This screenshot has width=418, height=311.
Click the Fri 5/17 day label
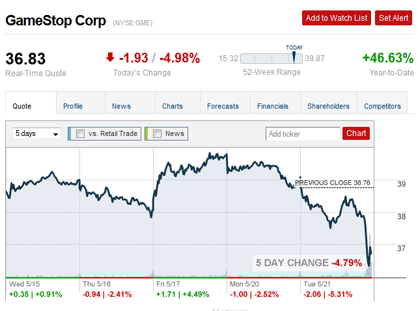pyautogui.click(x=169, y=284)
